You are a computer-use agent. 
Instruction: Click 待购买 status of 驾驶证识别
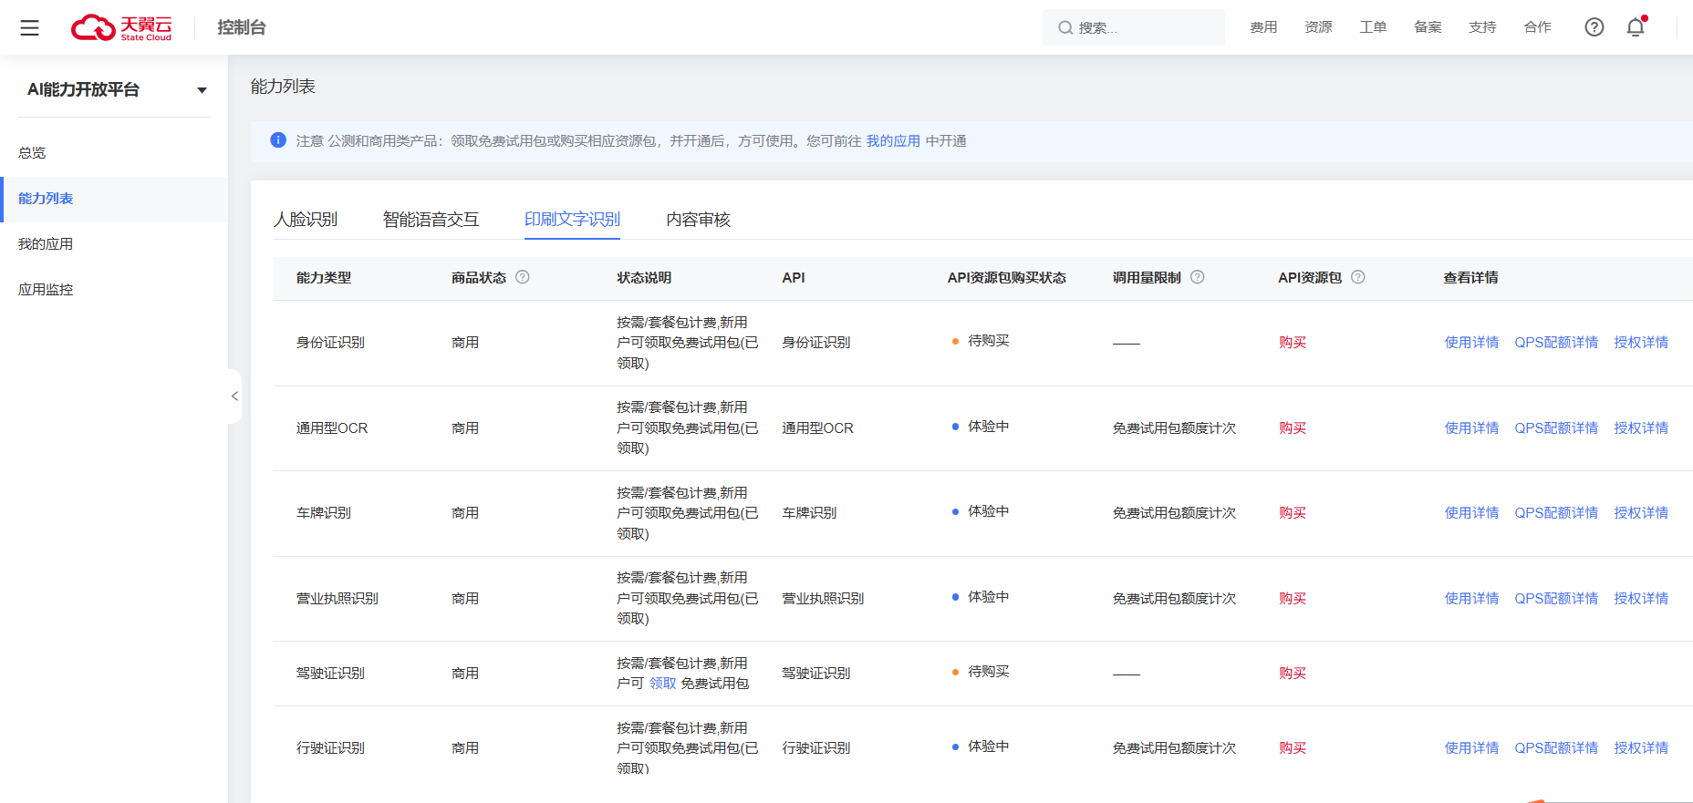988,672
